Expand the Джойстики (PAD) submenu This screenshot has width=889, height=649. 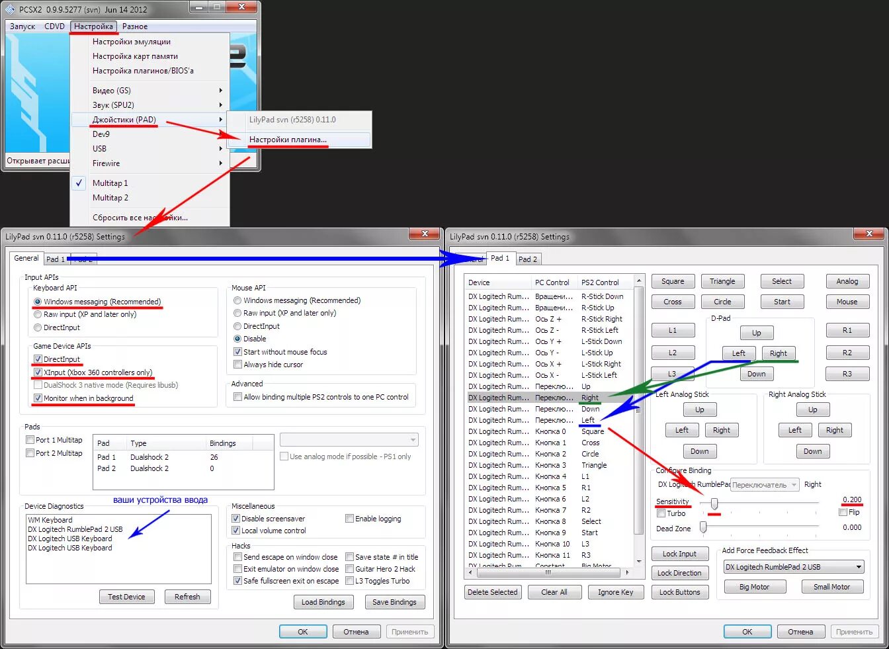(x=150, y=120)
